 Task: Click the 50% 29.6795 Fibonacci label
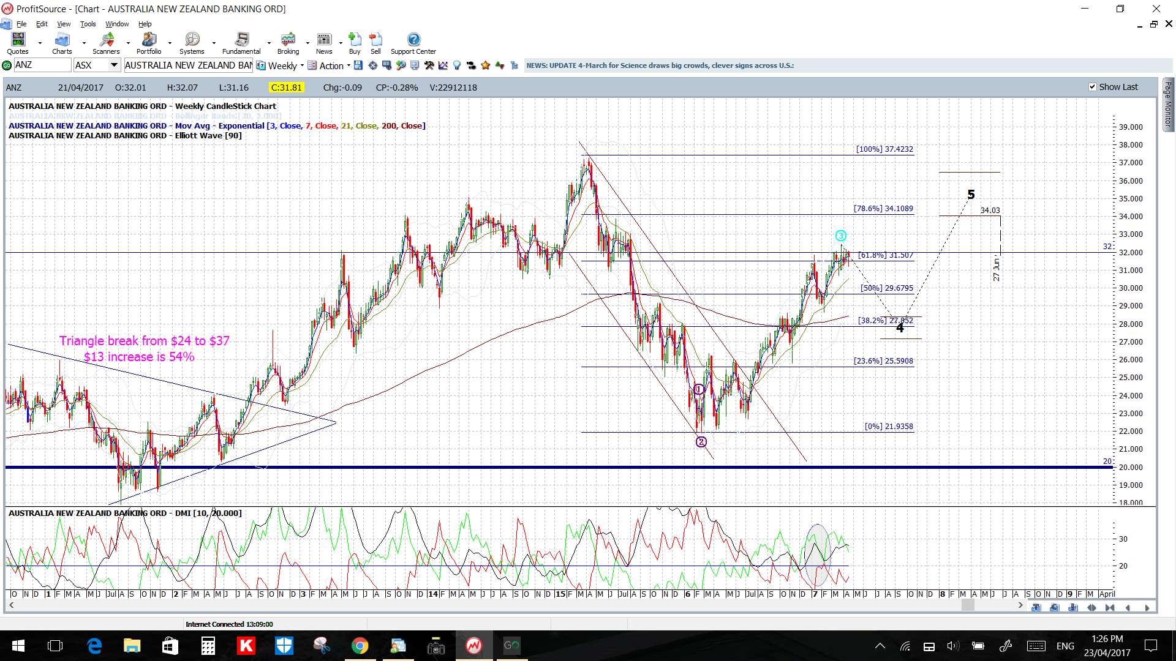click(886, 288)
